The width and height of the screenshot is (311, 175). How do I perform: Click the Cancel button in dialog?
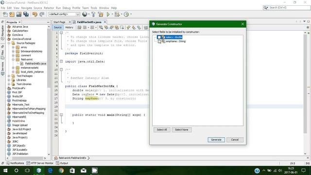235,140
